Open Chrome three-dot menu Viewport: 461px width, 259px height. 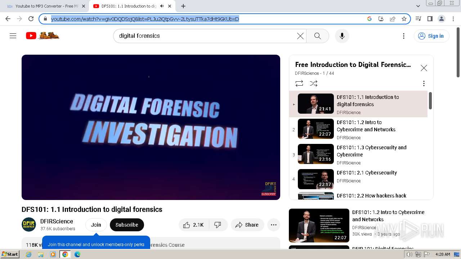click(453, 19)
